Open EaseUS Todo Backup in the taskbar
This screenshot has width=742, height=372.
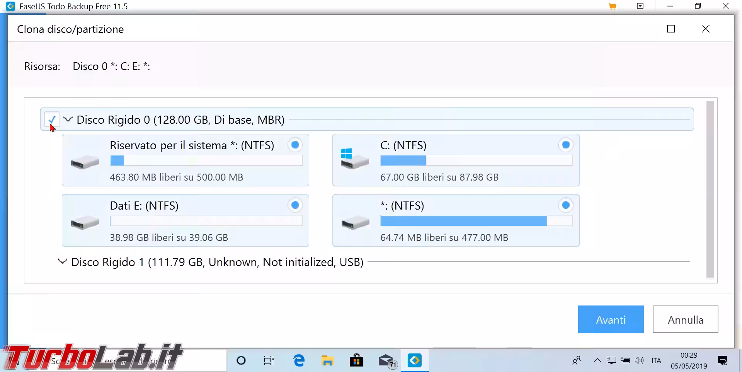(414, 361)
